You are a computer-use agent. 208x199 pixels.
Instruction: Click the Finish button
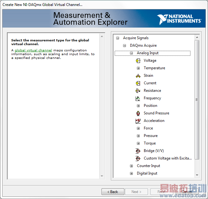click(x=162, y=192)
